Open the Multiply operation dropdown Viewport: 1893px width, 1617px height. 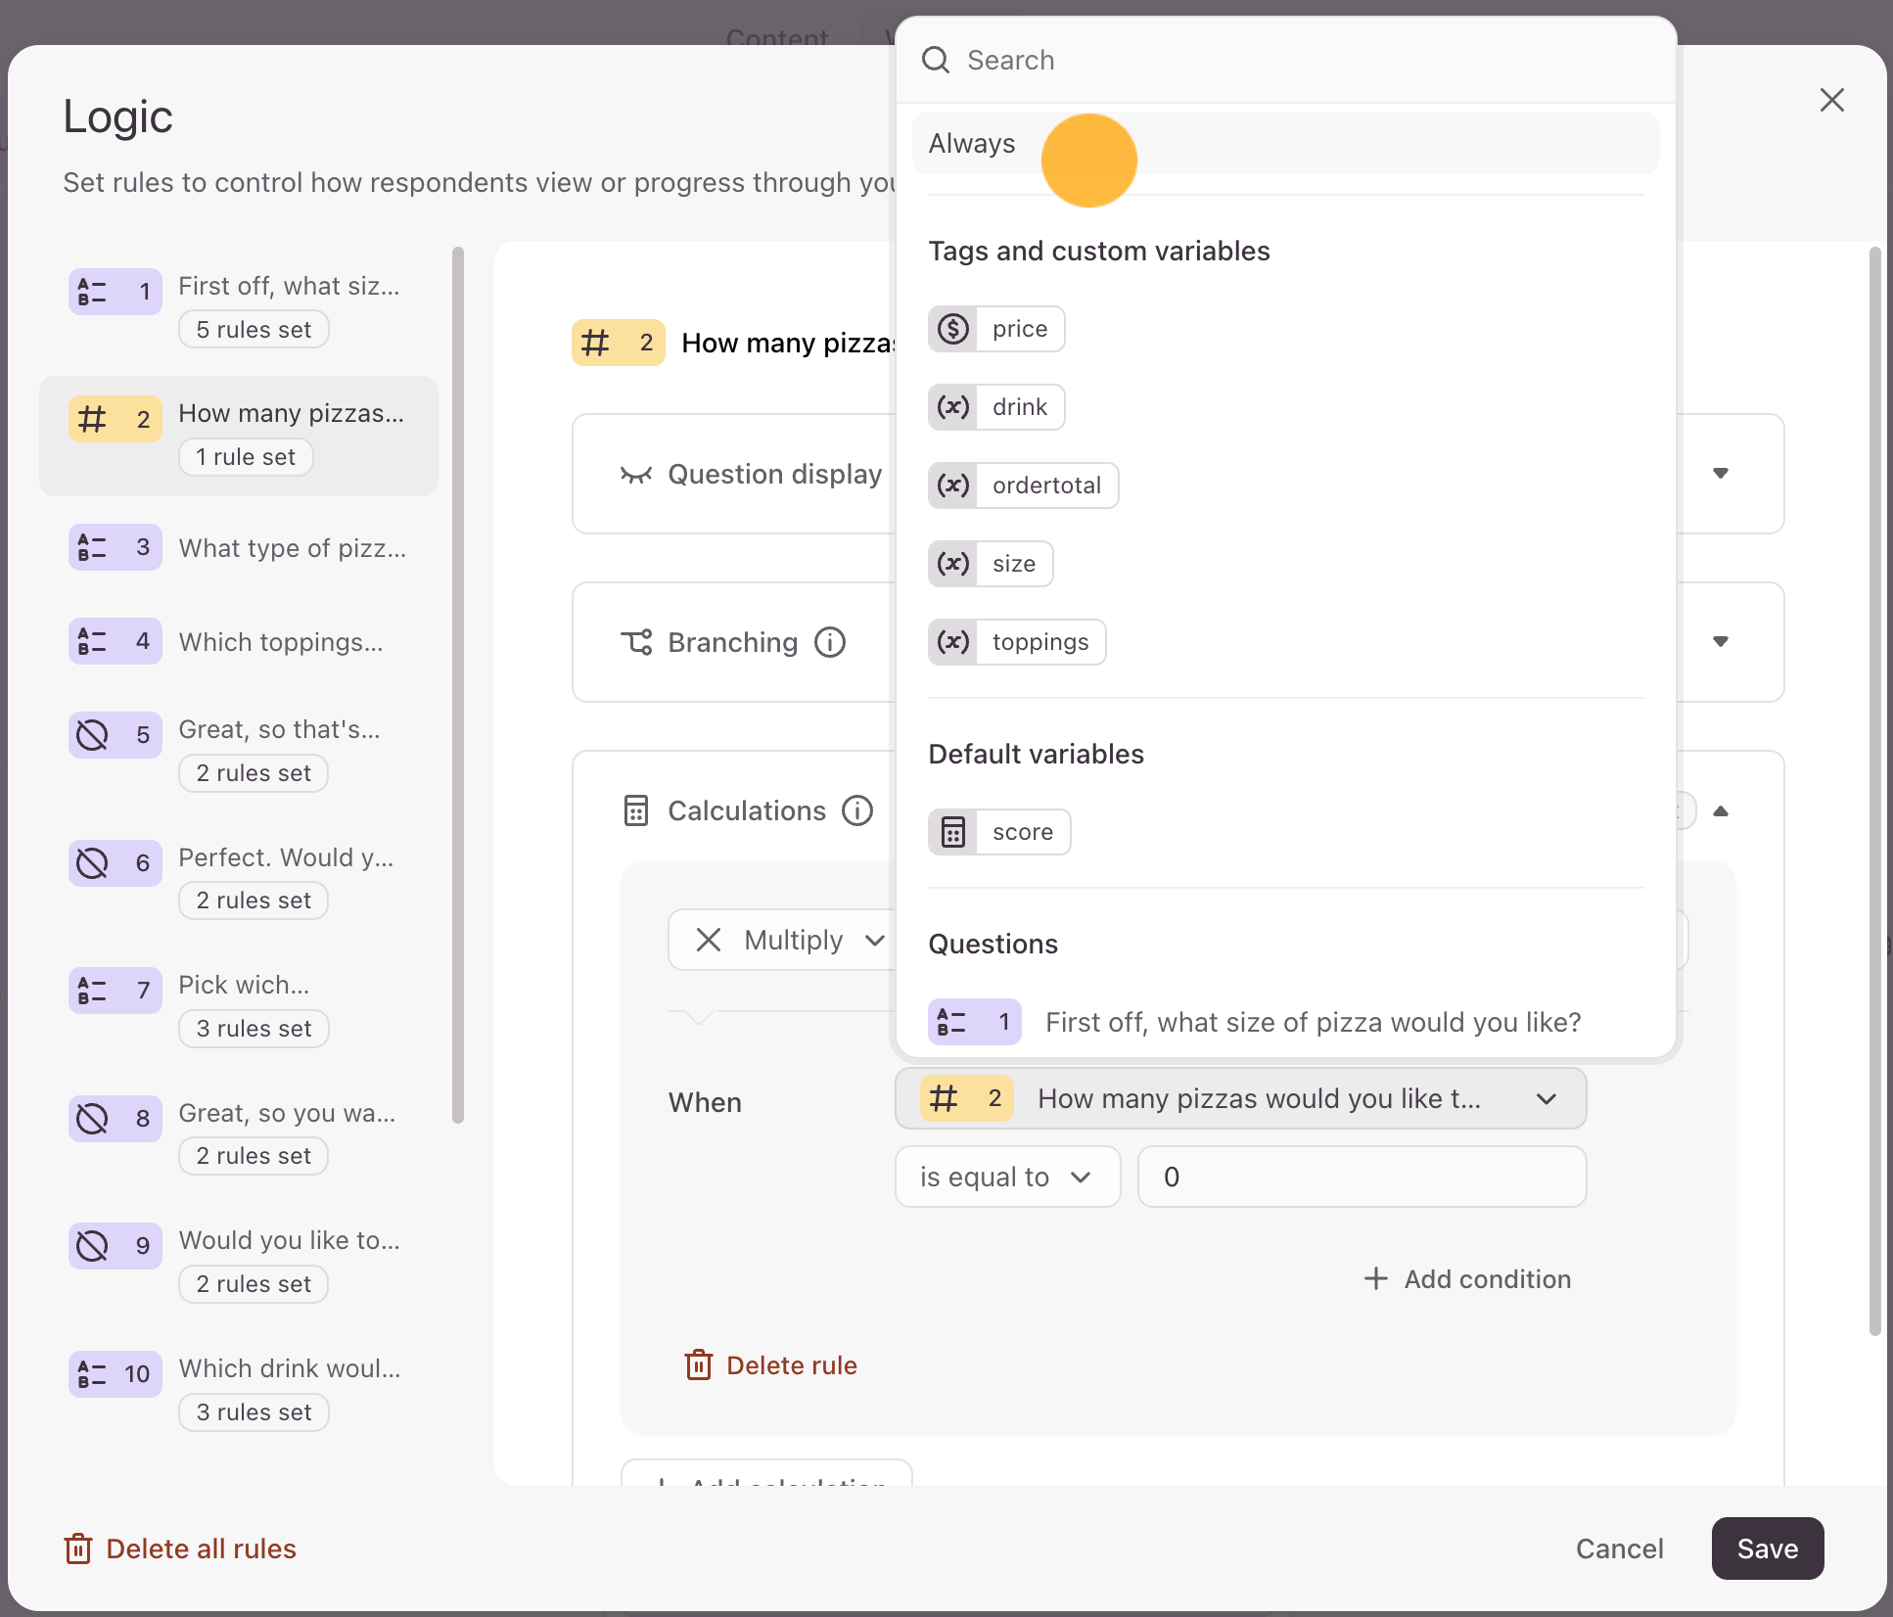(x=788, y=940)
